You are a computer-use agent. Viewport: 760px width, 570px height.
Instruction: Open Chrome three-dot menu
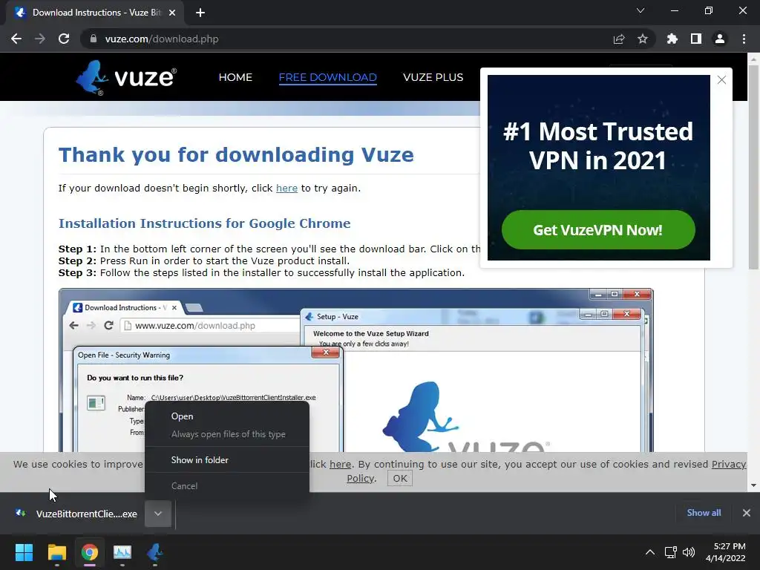[744, 39]
